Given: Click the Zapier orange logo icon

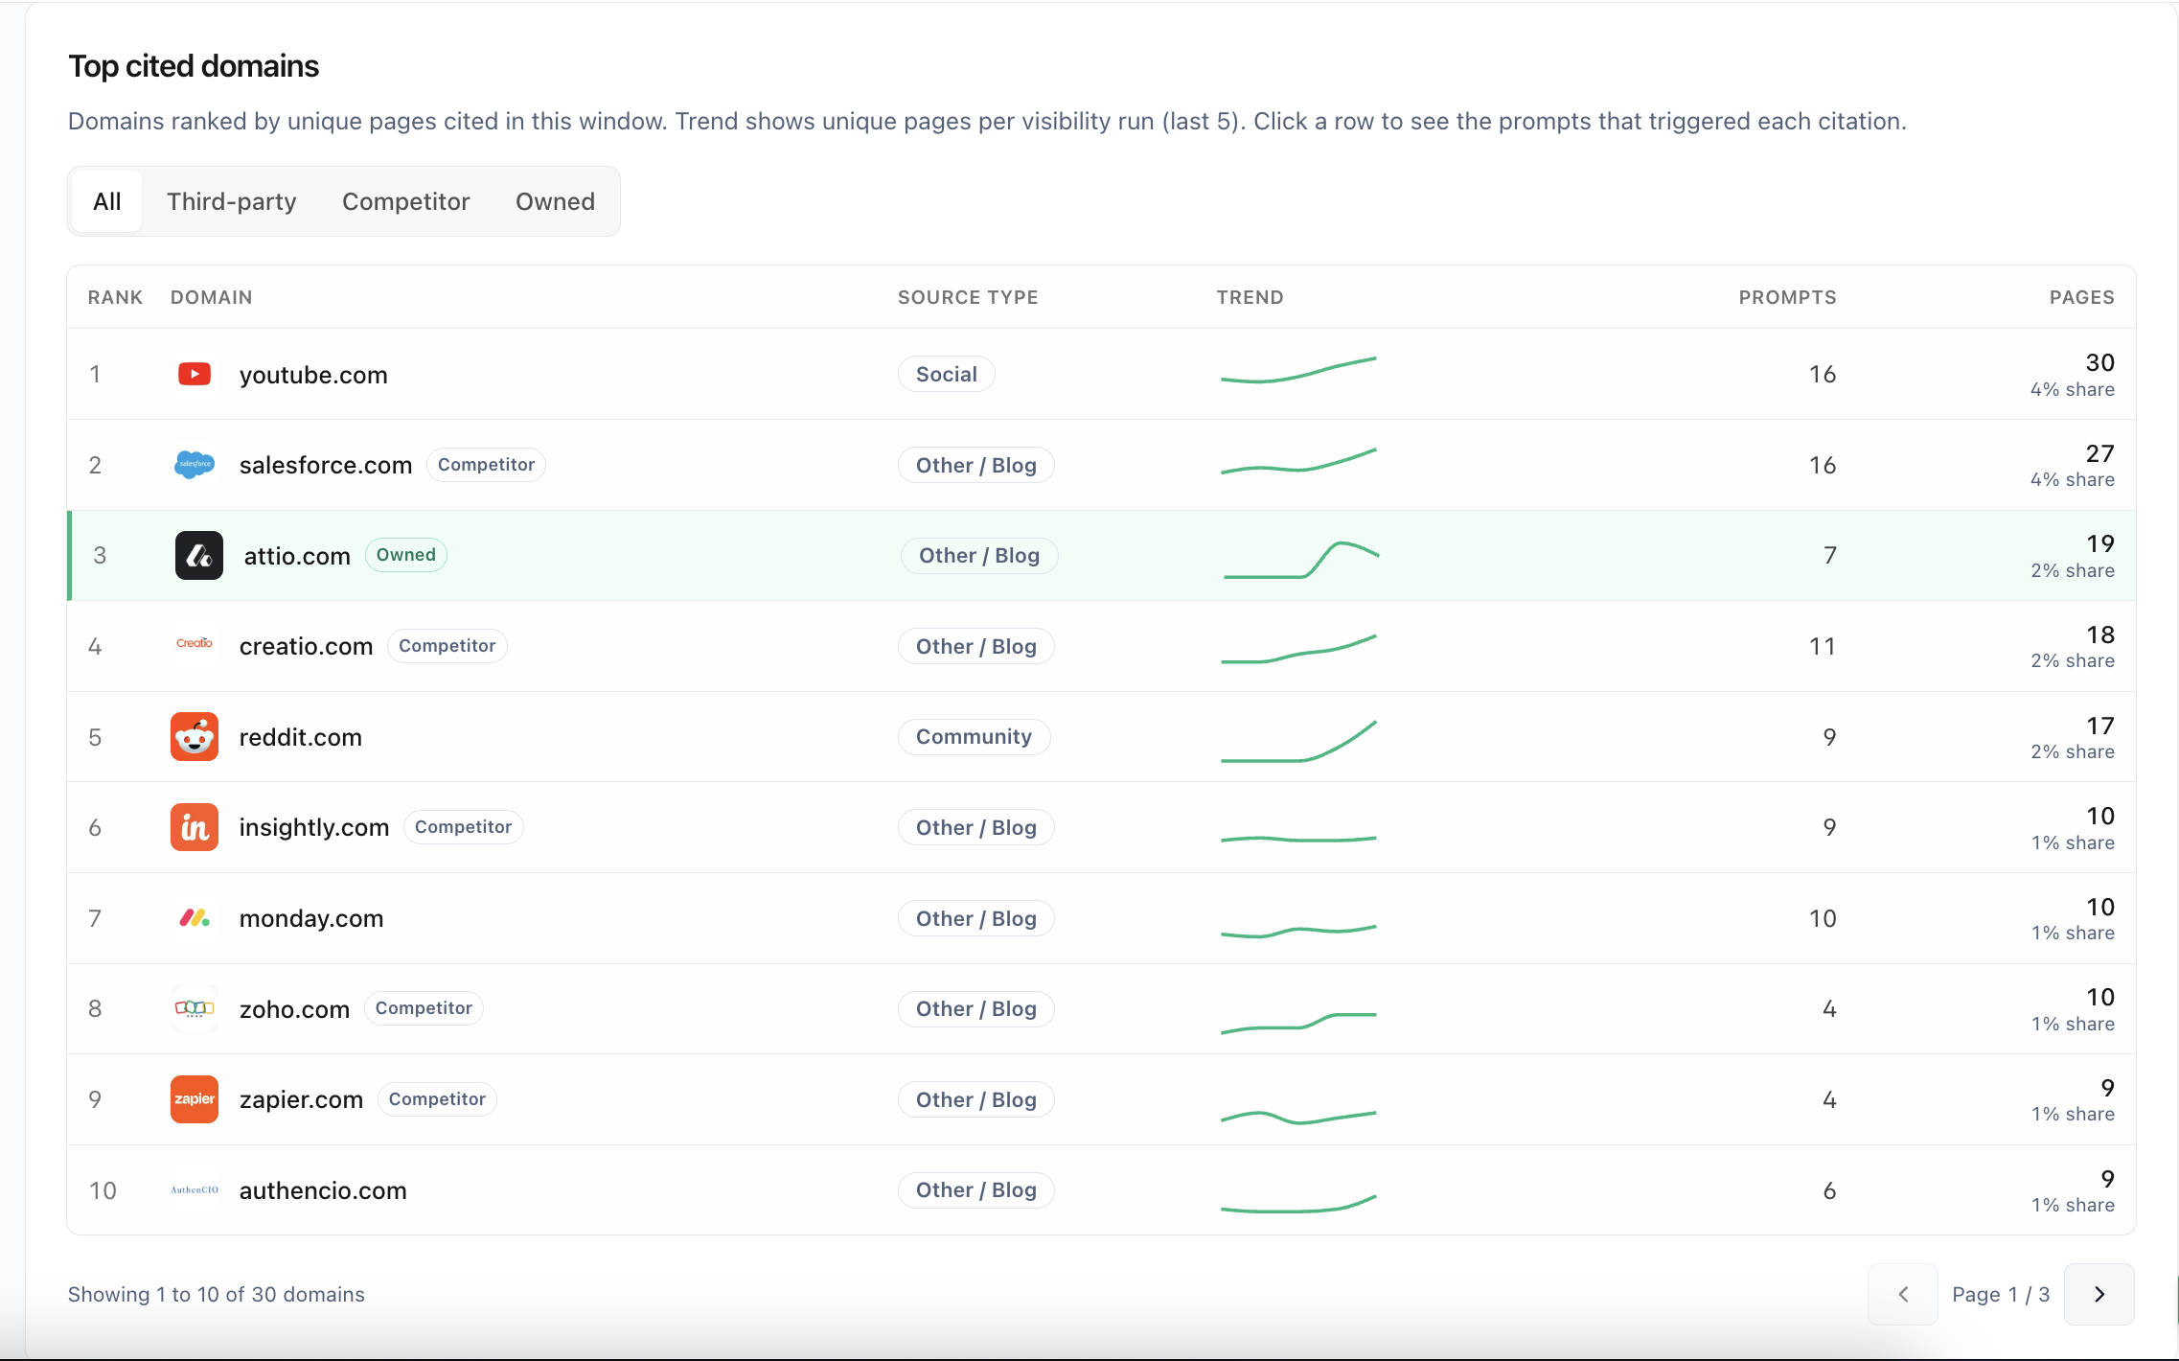Looking at the screenshot, I should coord(195,1099).
